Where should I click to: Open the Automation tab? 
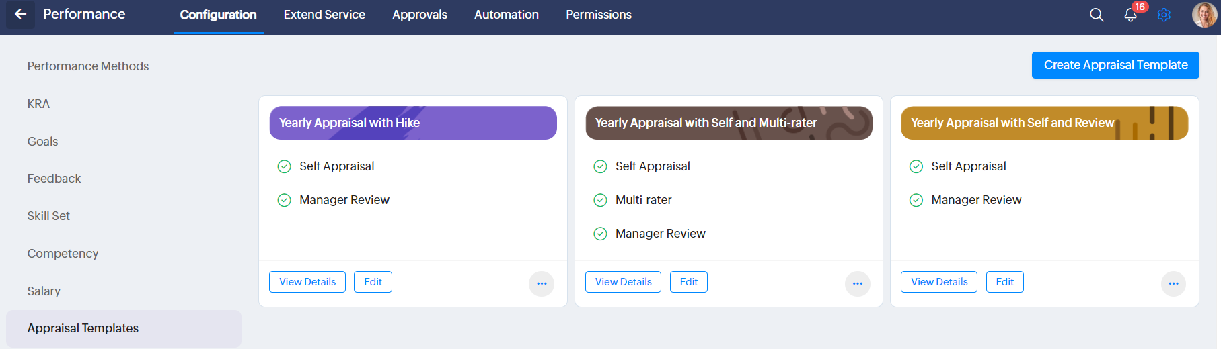click(x=507, y=15)
